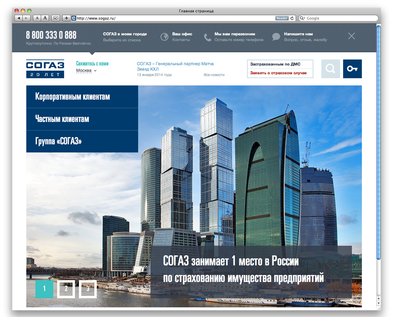The width and height of the screenshot is (393, 317).
Task: Select slide 1 in banner carousel
Action: (x=44, y=289)
